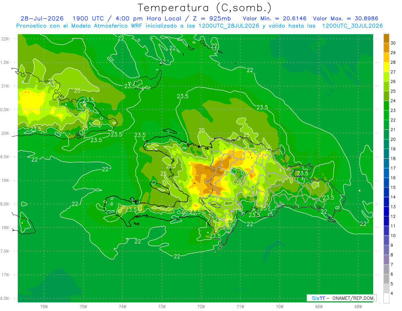
Task: Select the white swatch below color scale 4
Action: click(386, 298)
